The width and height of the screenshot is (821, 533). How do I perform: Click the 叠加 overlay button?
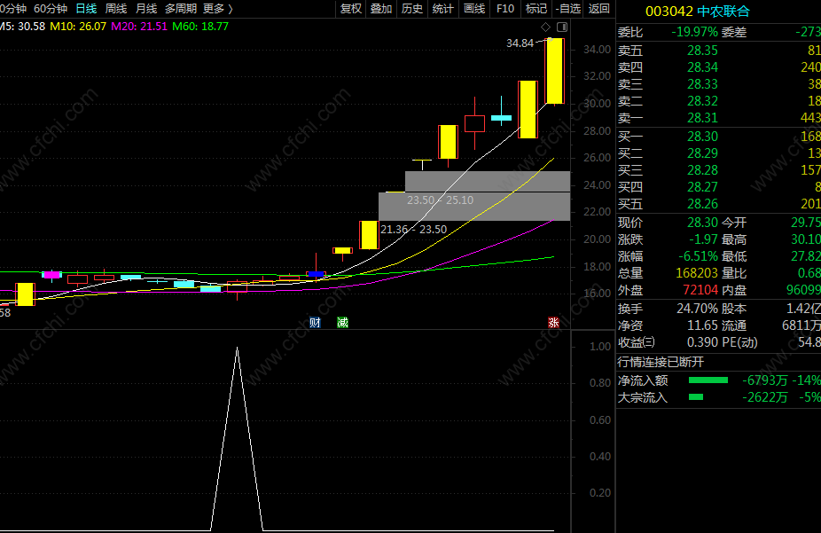coord(381,8)
